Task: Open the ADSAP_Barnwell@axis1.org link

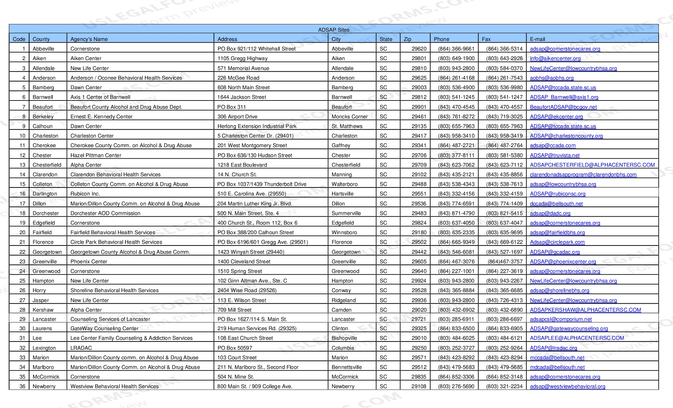Action: point(564,97)
